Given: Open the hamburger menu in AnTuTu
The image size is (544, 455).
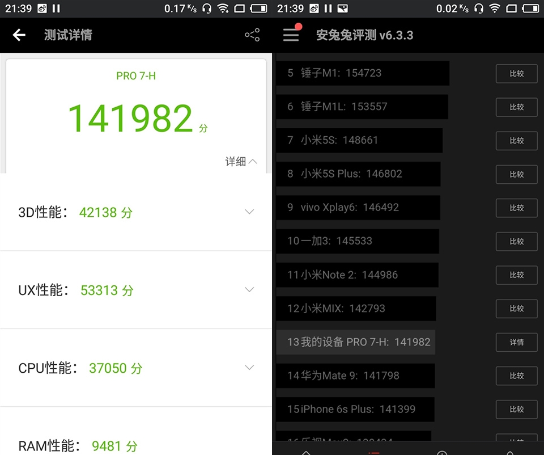Looking at the screenshot, I should pyautogui.click(x=291, y=35).
